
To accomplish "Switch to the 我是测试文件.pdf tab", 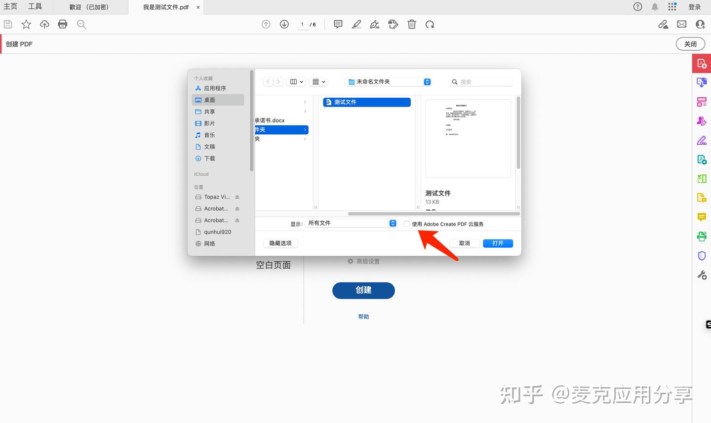I will 165,7.
